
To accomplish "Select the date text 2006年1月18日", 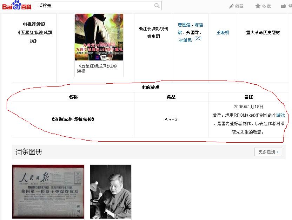I will pyautogui.click(x=248, y=106).
